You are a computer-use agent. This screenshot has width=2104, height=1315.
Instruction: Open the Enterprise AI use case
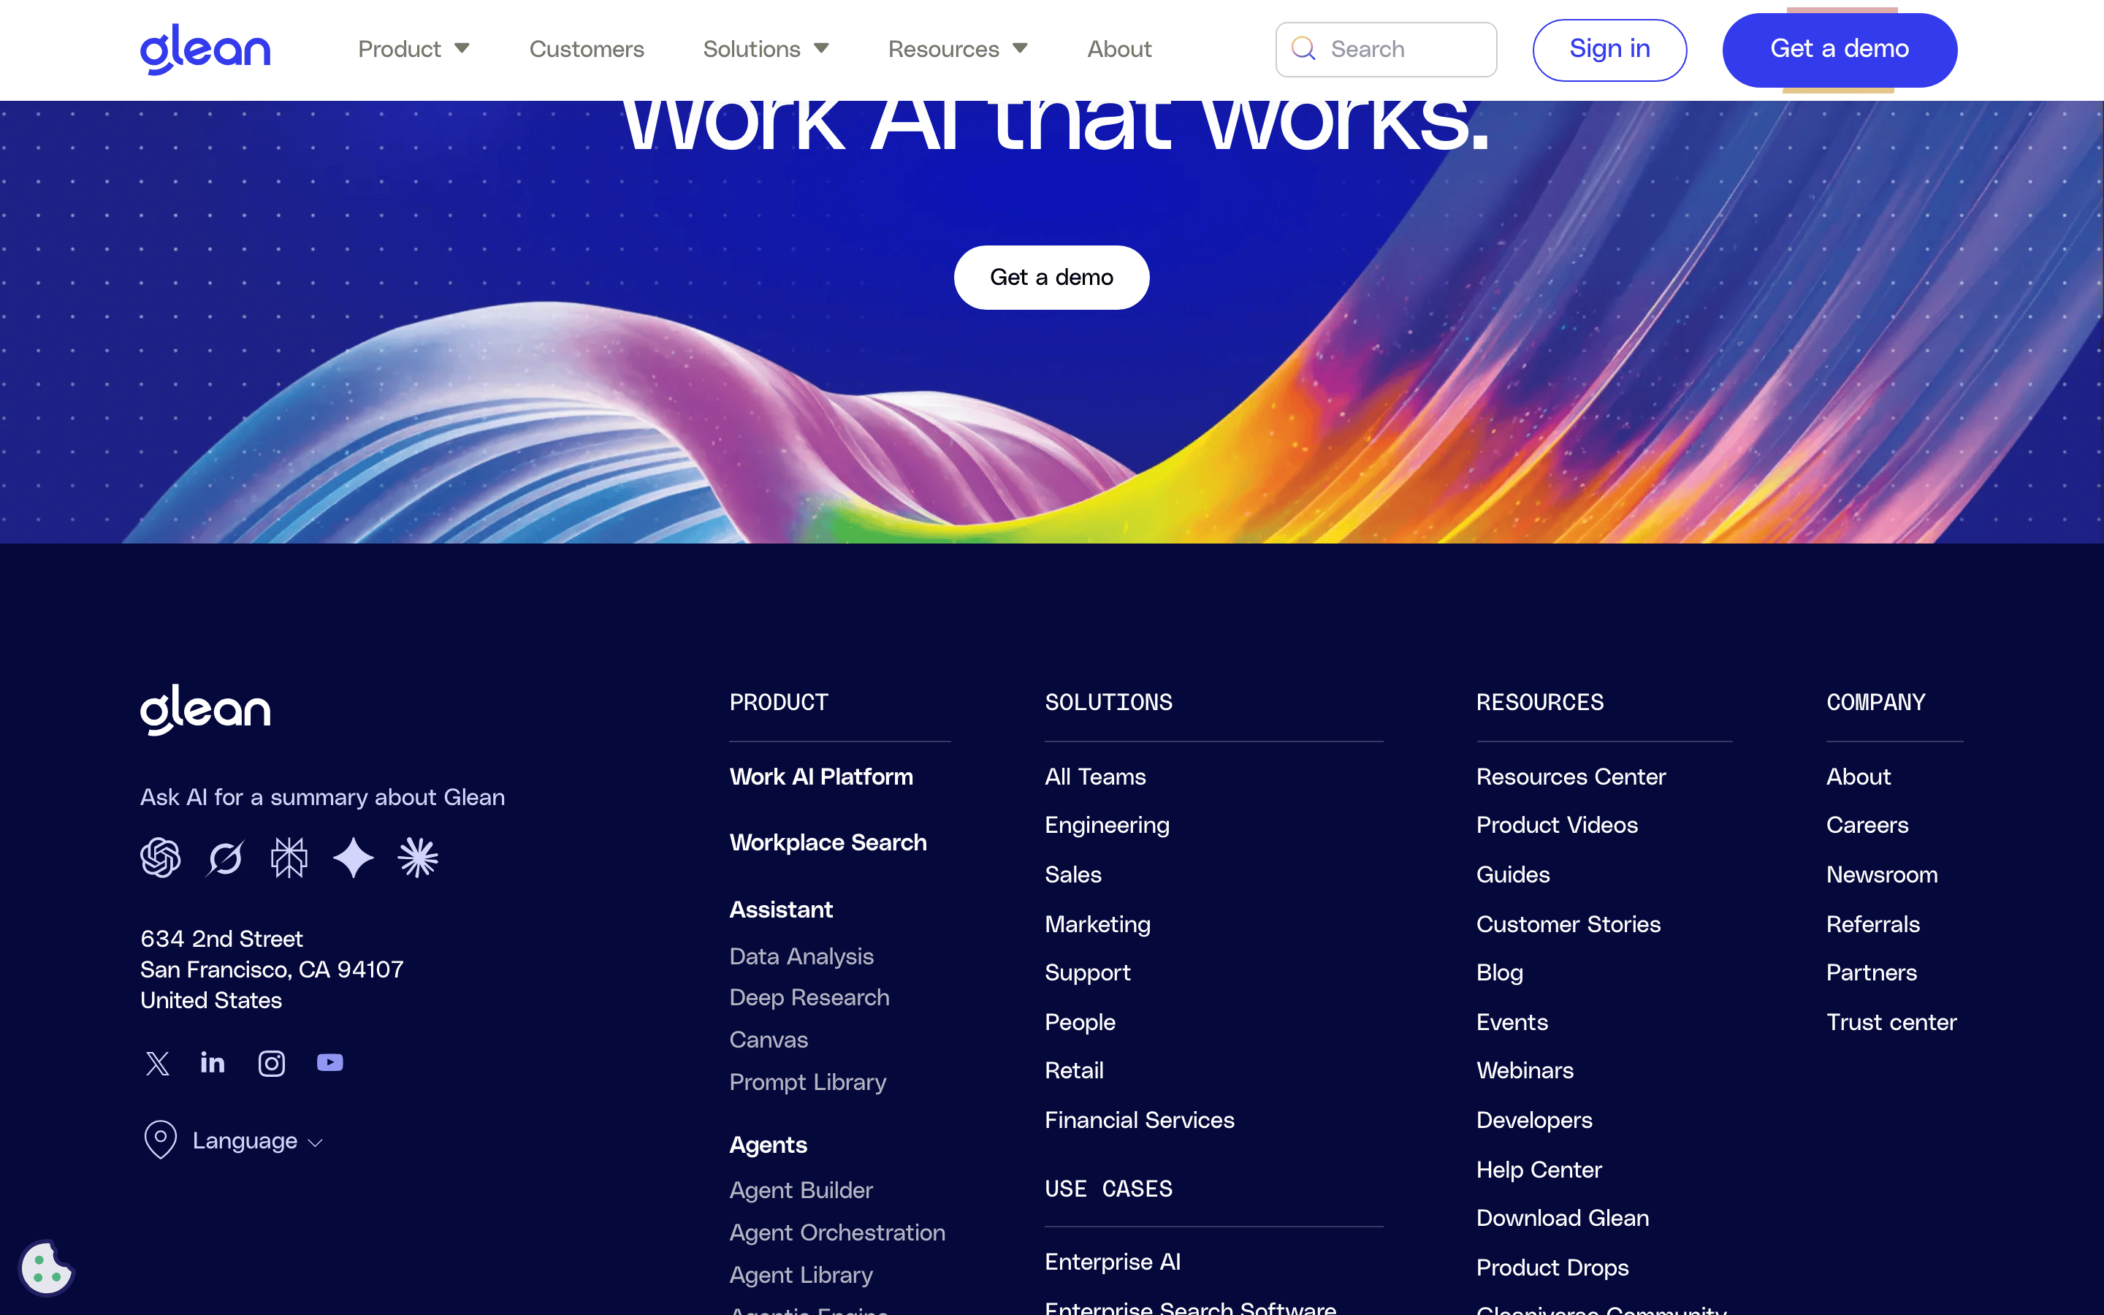point(1112,1261)
